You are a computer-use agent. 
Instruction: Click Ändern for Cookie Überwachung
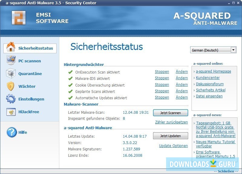coord(182,84)
